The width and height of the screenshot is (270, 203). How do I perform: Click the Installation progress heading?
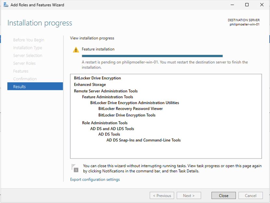pyautogui.click(x=40, y=23)
